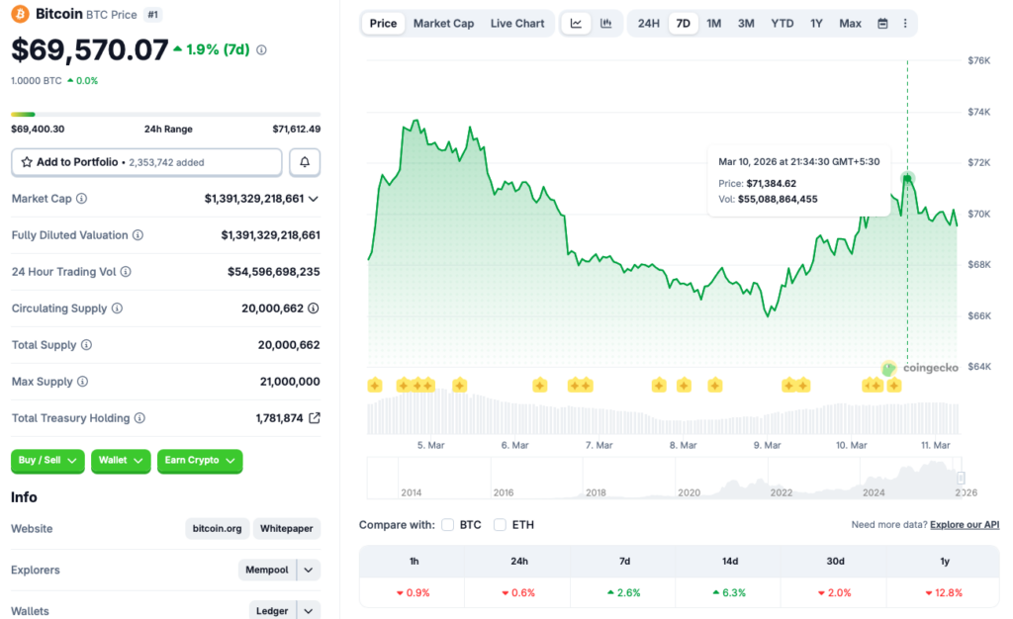Select the 1Y time range
Viewport: 1013px width, 619px height.
816,23
